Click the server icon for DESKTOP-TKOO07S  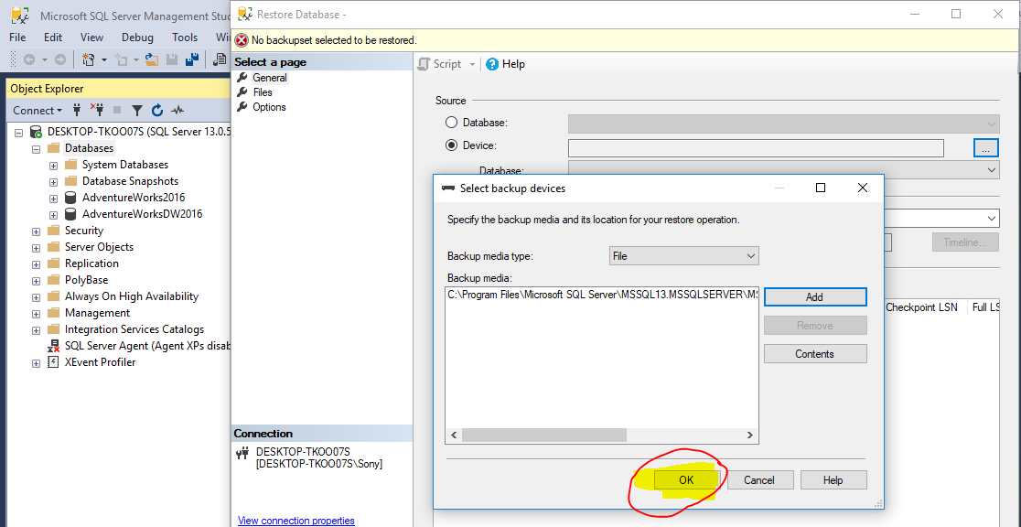click(x=37, y=132)
